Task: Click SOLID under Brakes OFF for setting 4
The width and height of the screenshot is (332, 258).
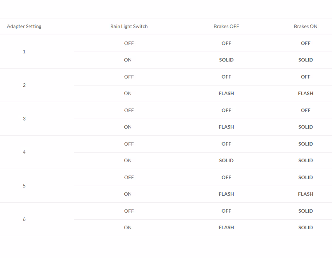Action: point(226,160)
